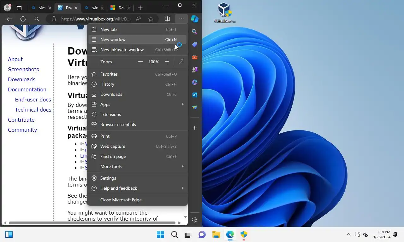Expand the Apps submenu
The width and height of the screenshot is (404, 242).
[x=137, y=104]
